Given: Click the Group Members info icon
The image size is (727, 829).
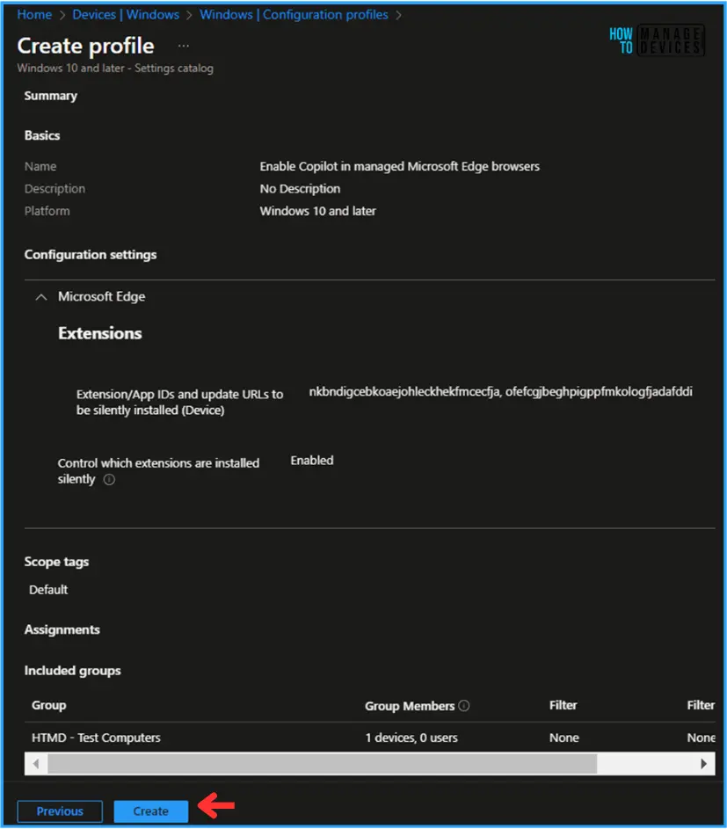Looking at the screenshot, I should point(463,706).
